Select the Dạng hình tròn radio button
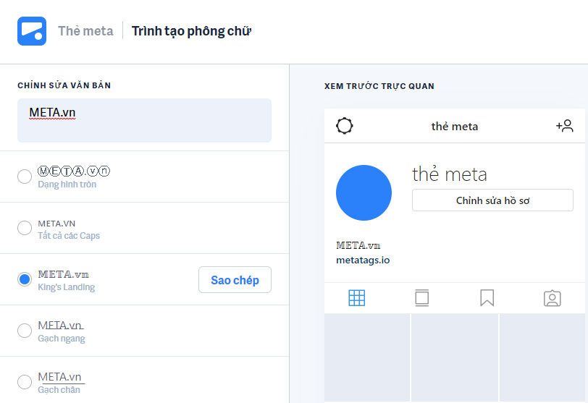The height and width of the screenshot is (403, 588). click(25, 177)
